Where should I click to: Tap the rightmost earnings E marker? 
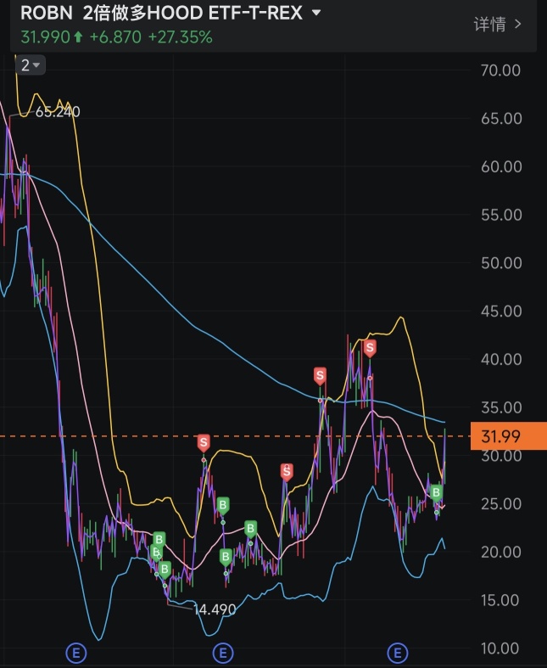point(398,653)
